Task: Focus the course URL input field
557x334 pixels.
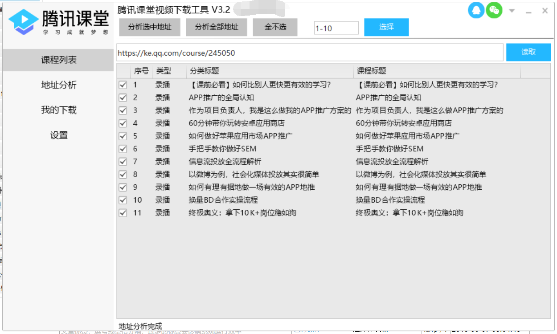Action: tap(310, 53)
